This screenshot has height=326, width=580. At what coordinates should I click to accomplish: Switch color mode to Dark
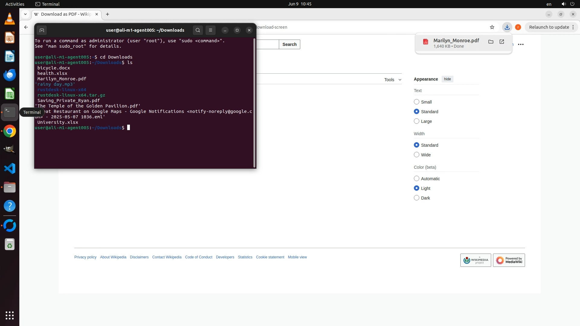coord(417,198)
